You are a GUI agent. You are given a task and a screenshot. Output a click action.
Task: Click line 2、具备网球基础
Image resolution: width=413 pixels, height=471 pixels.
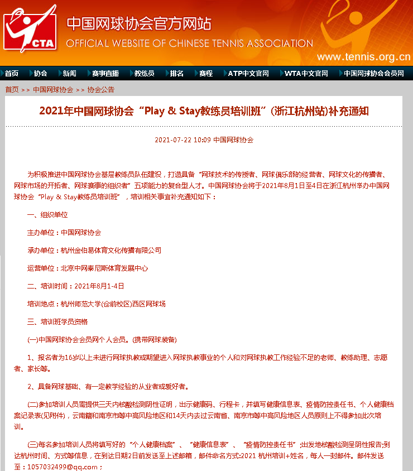[x=108, y=387]
